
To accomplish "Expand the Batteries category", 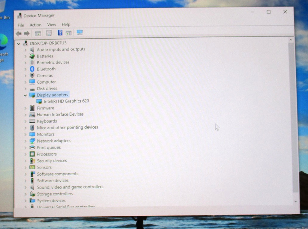I will click(25, 57).
